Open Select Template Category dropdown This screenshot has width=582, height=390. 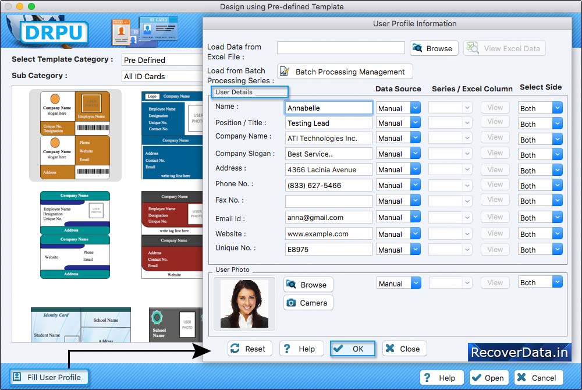[x=162, y=60]
